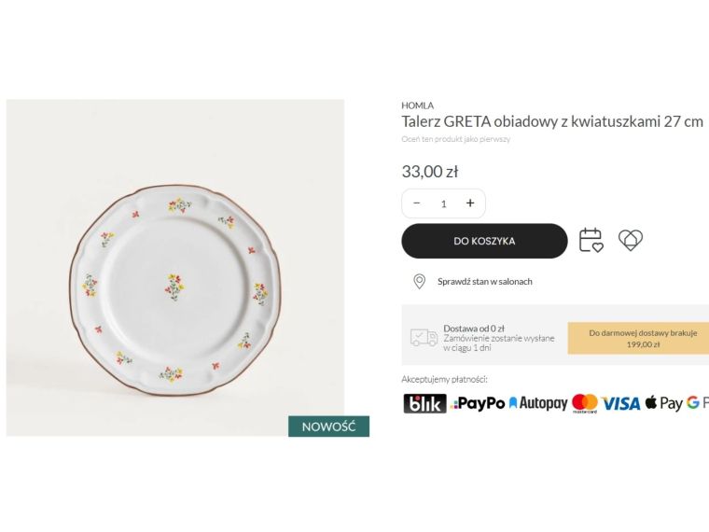Click the quantity number field
Screen dimensions: 709x532
click(444, 203)
